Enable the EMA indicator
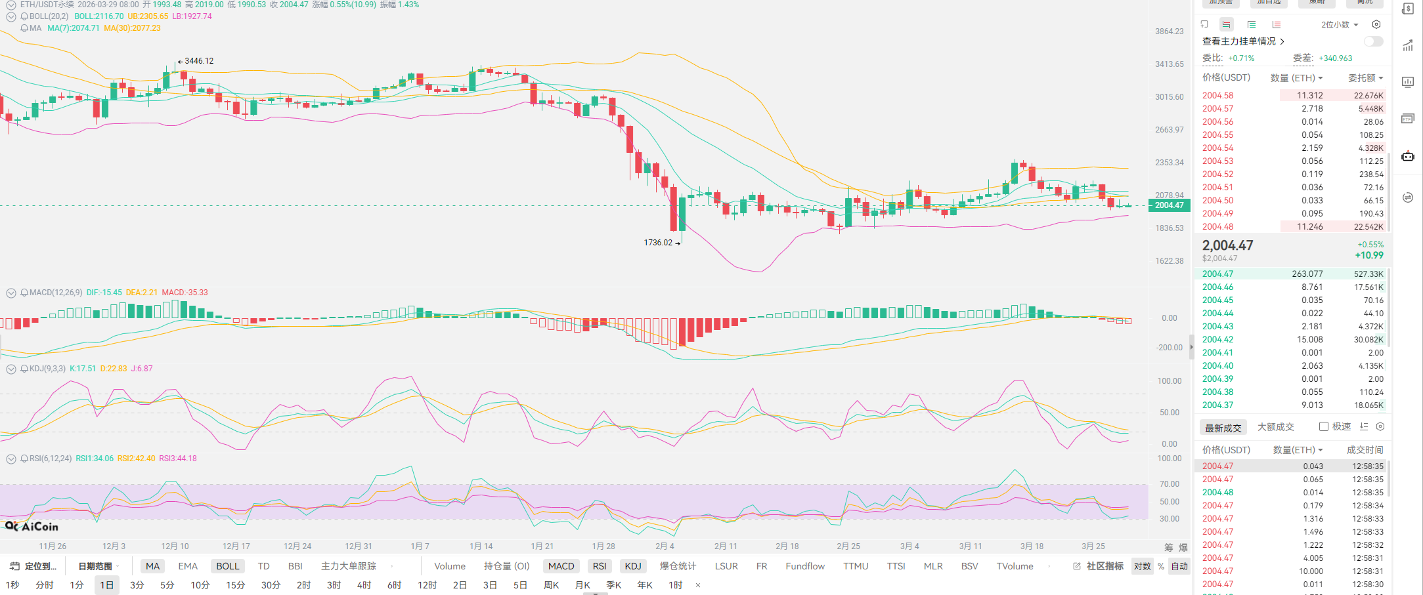This screenshot has height=595, width=1423. point(188,566)
